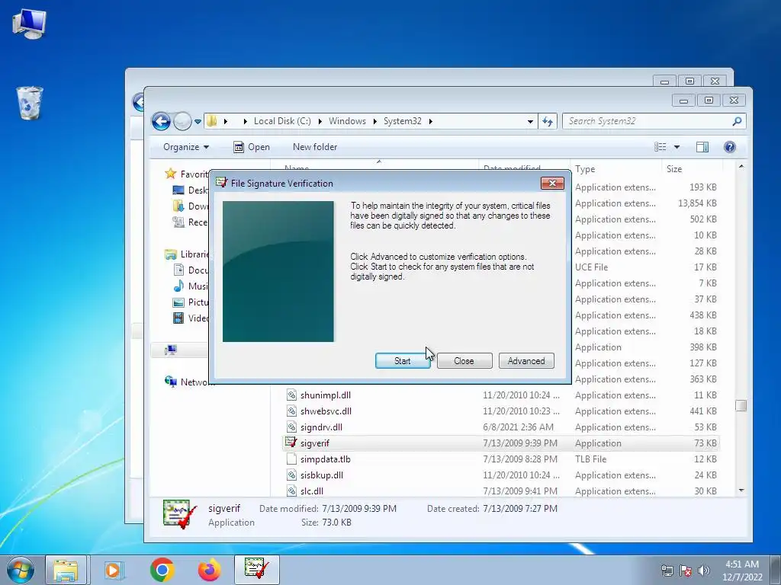Viewport: 781px width, 585px height.
Task: Expand the arrow after System32 in the path
Action: tap(430, 121)
